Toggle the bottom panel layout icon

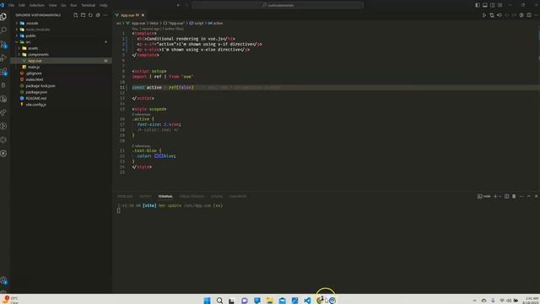coord(485,5)
